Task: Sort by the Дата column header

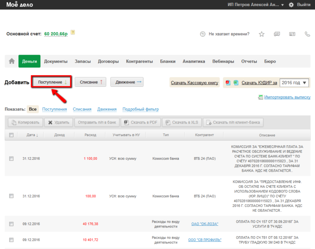Action: [32, 135]
